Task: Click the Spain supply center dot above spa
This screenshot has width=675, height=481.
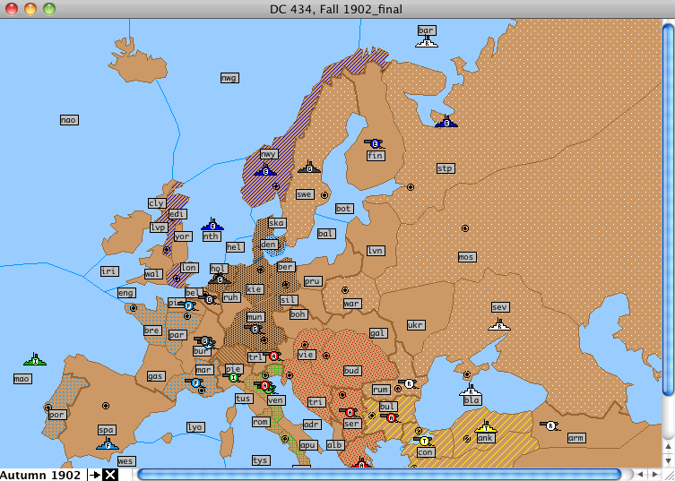Action: coord(106,405)
